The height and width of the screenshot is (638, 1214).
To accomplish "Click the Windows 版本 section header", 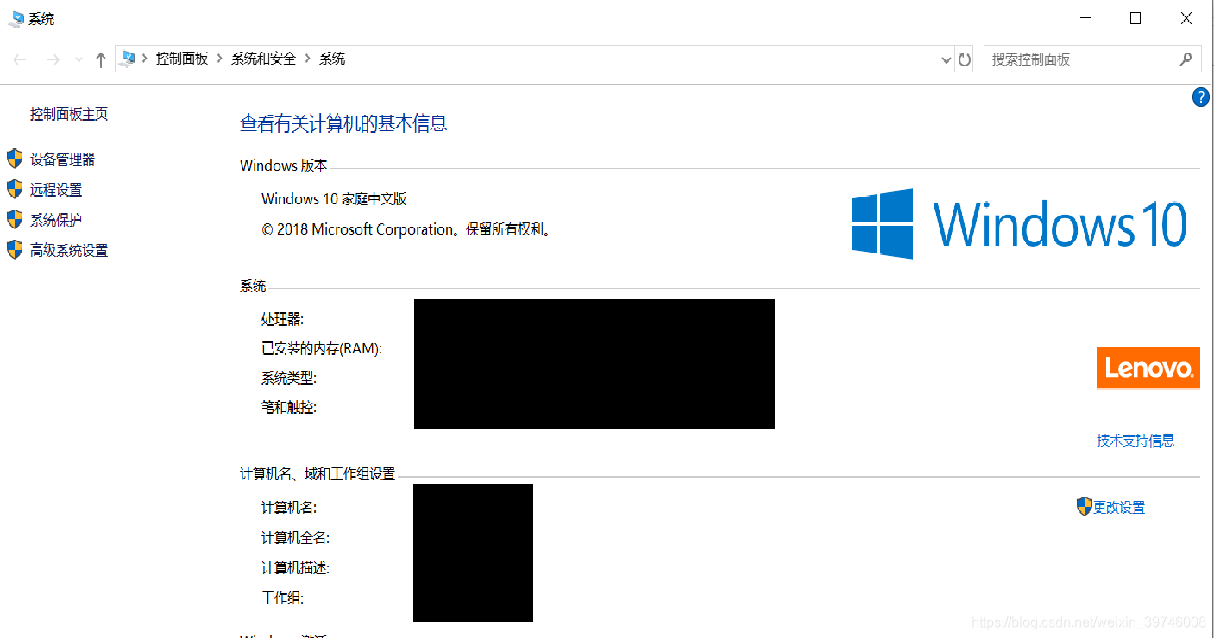I will coord(284,166).
